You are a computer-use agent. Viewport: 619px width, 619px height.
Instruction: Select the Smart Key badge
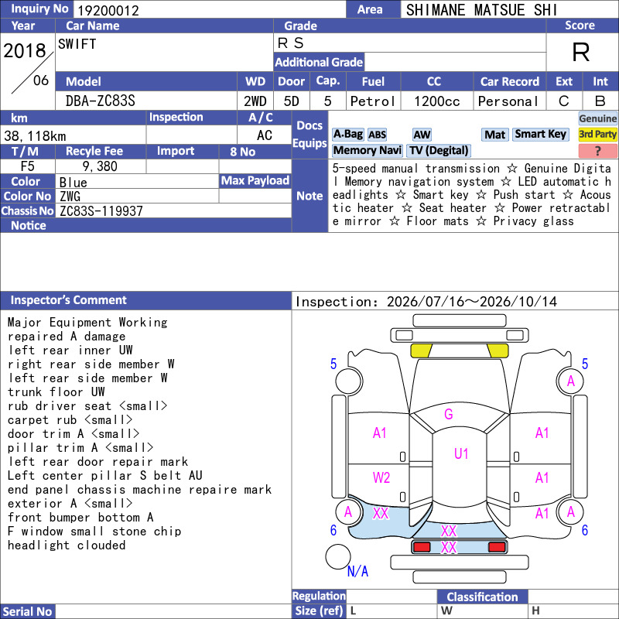click(x=540, y=135)
